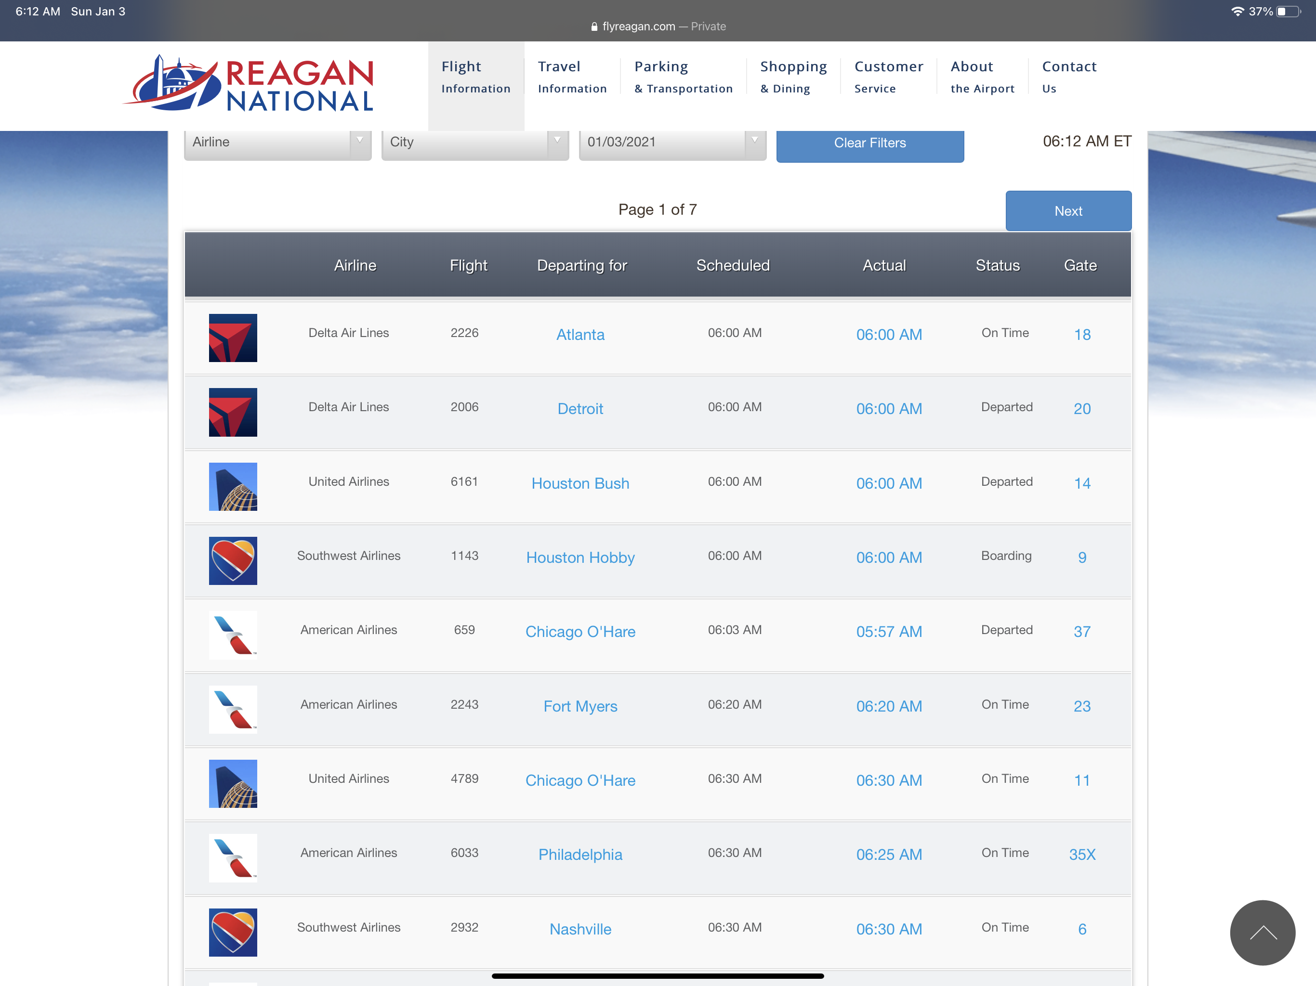
Task: Click Southwest Airlines name for flight 2932
Action: (349, 927)
